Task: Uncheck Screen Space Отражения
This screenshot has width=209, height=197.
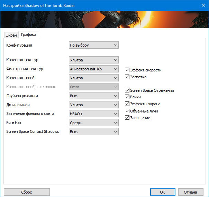Action: (127, 90)
